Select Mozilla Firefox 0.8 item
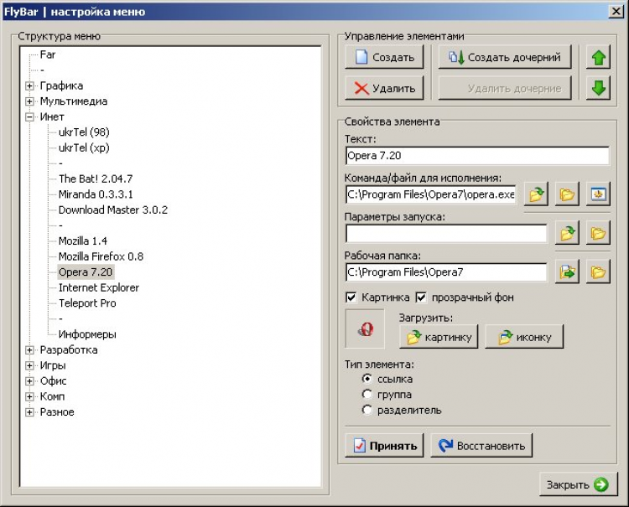This screenshot has height=507, width=629. [x=101, y=256]
